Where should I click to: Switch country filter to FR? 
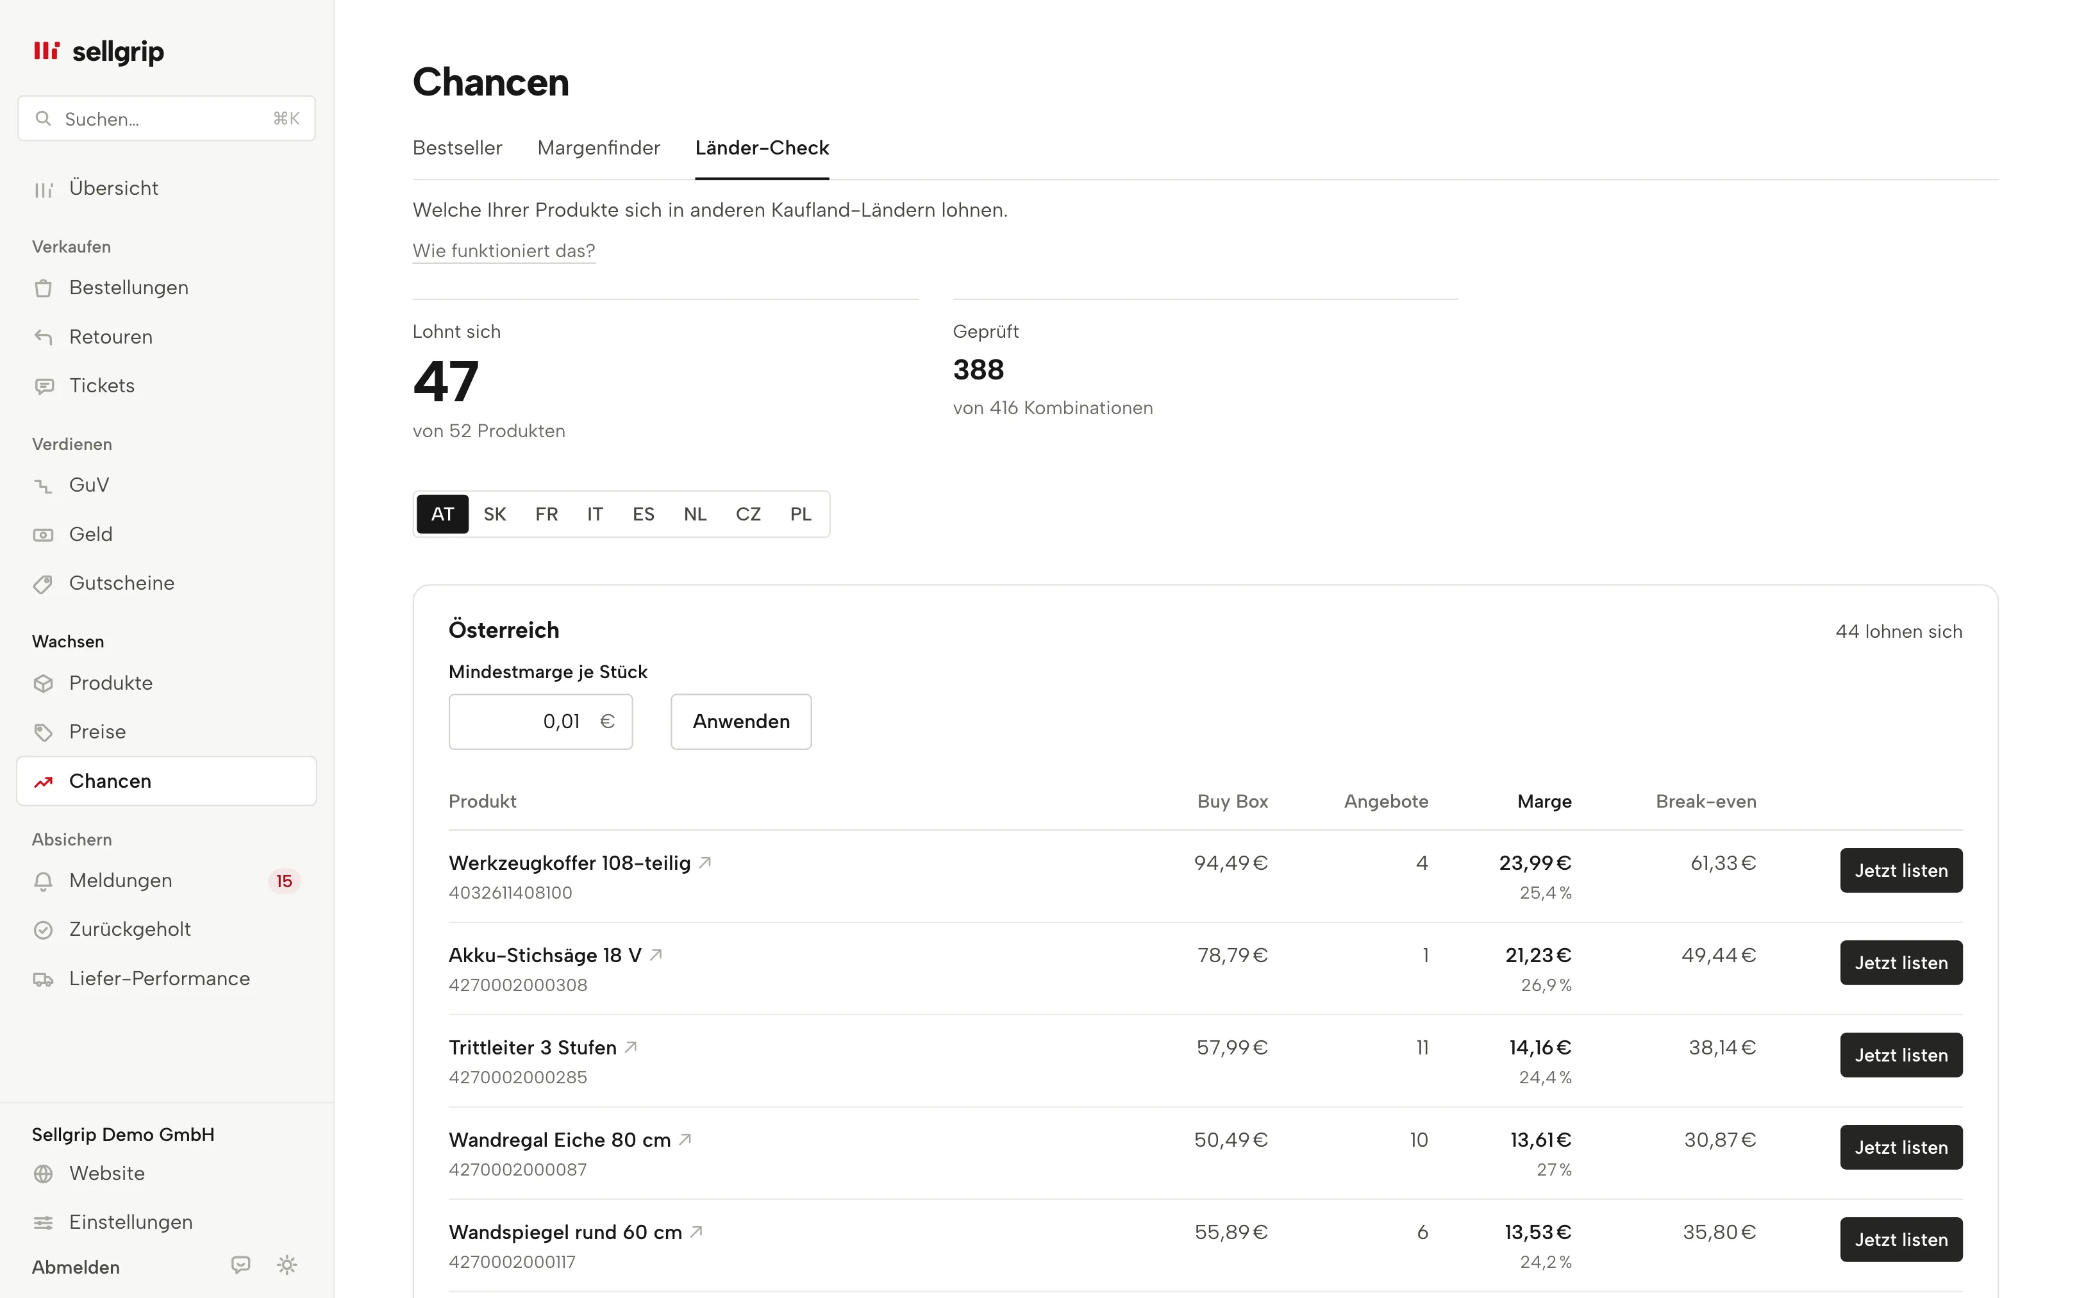pyautogui.click(x=546, y=514)
